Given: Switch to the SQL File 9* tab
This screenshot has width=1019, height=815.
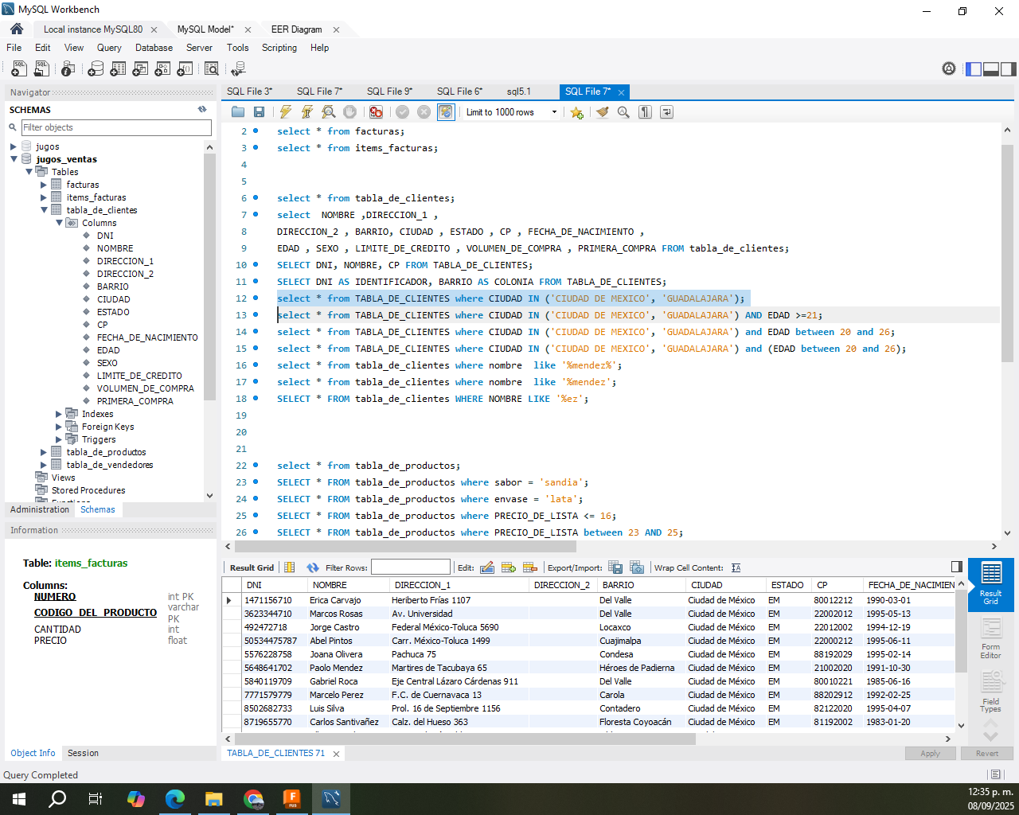Looking at the screenshot, I should tap(389, 92).
